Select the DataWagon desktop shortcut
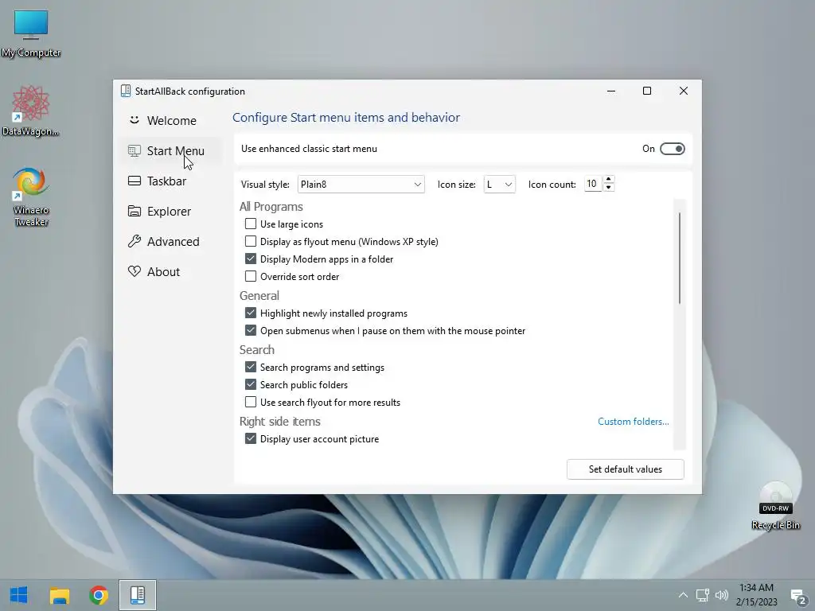The height and width of the screenshot is (611, 815). tap(31, 111)
